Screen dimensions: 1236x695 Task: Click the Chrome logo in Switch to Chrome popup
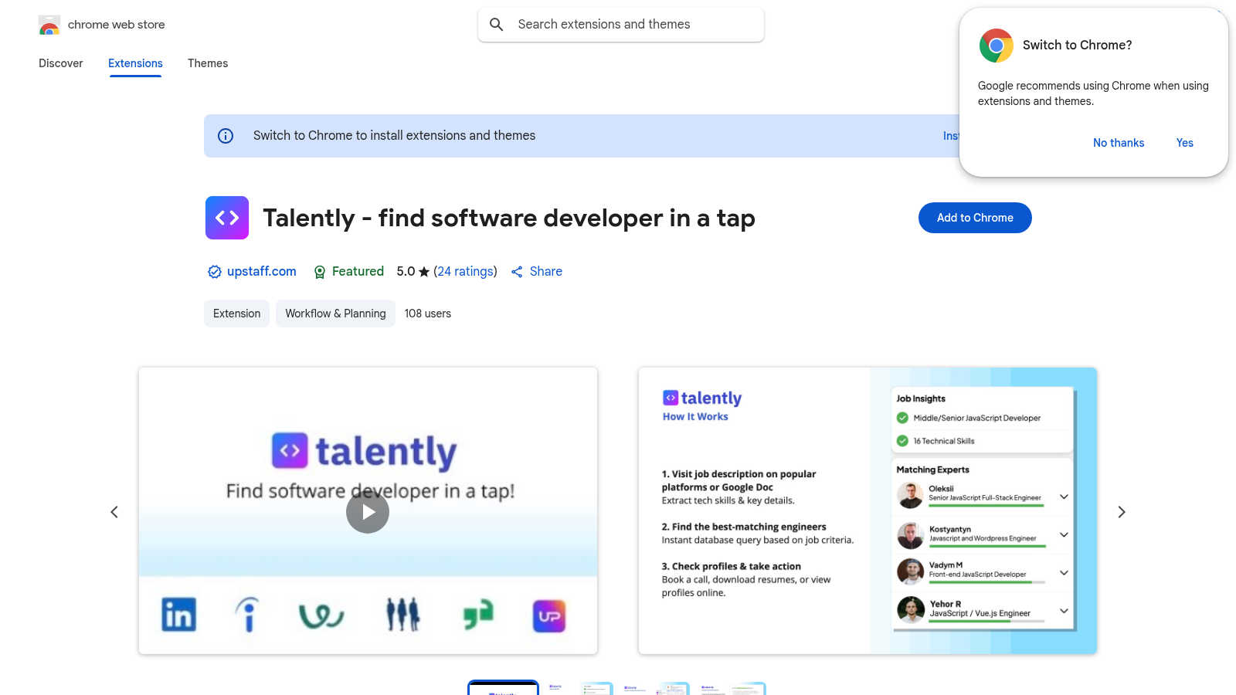pyautogui.click(x=997, y=46)
